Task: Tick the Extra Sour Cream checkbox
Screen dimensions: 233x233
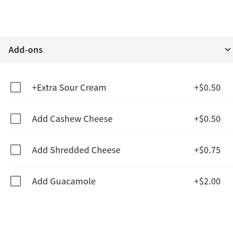Action: 16,87
